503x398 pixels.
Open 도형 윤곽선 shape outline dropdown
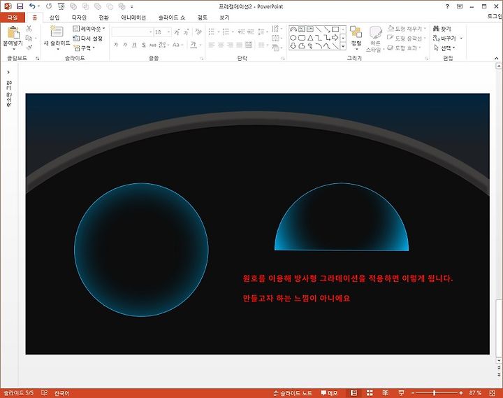(x=407, y=38)
